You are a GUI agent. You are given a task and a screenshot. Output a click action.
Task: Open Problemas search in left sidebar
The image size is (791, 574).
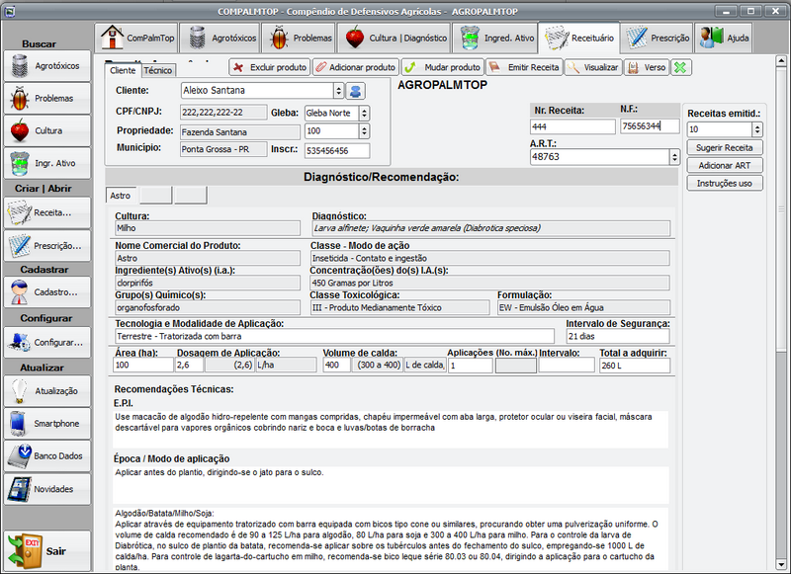(x=46, y=98)
